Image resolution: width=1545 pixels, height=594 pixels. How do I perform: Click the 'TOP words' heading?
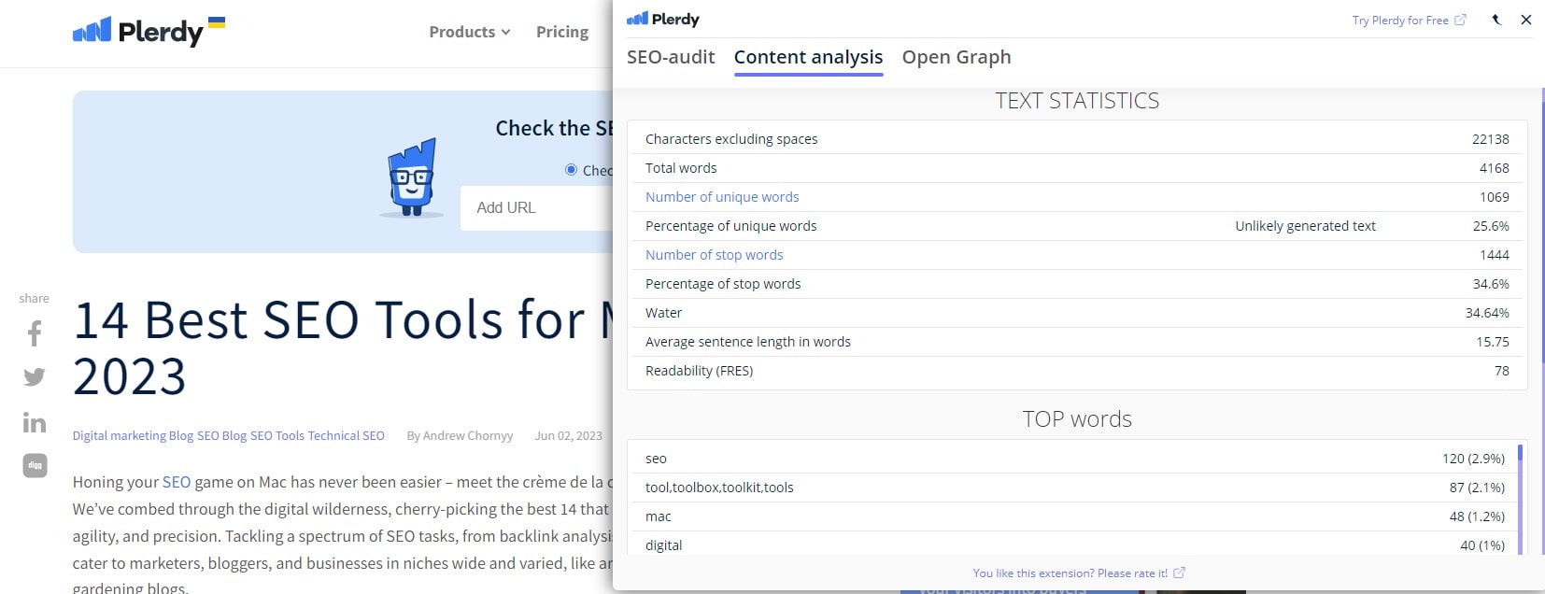tap(1077, 419)
